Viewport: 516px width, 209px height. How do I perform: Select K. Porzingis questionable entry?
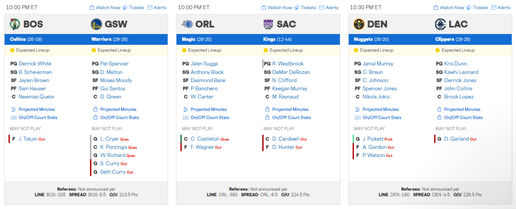[x=113, y=147]
